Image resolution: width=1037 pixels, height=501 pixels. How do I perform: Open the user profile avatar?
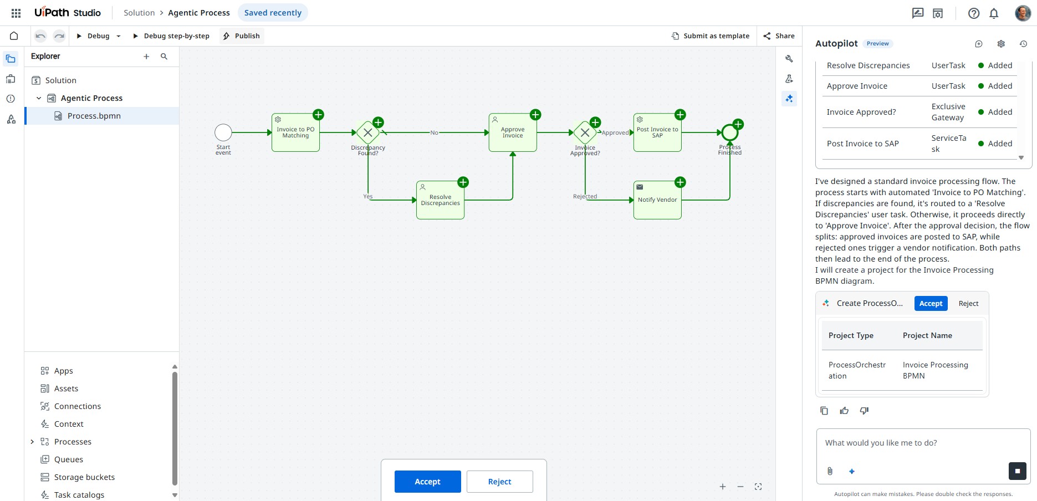tap(1023, 13)
